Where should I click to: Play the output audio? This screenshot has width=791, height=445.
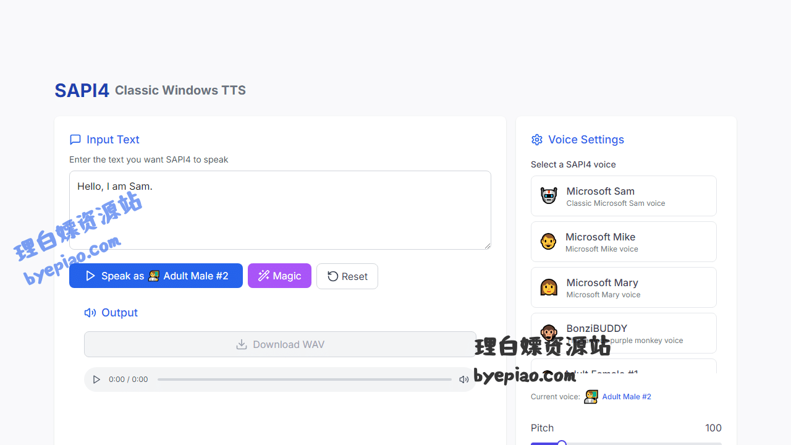point(96,379)
